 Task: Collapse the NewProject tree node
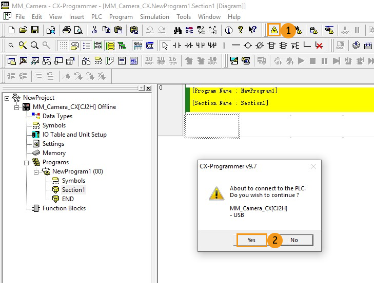coord(7,98)
